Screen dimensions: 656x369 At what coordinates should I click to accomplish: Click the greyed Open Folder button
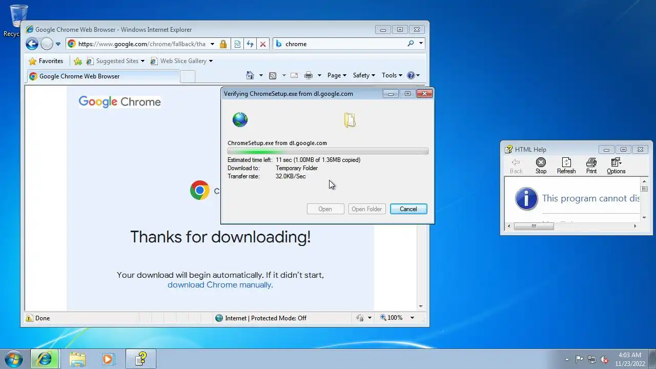pyautogui.click(x=366, y=209)
